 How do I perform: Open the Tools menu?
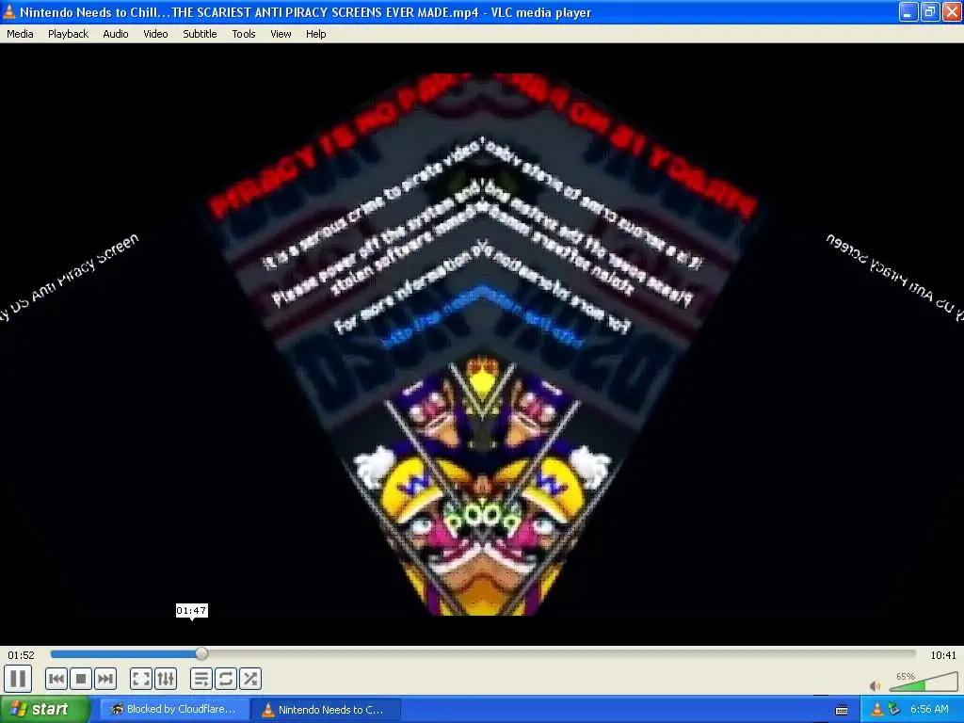coord(244,34)
